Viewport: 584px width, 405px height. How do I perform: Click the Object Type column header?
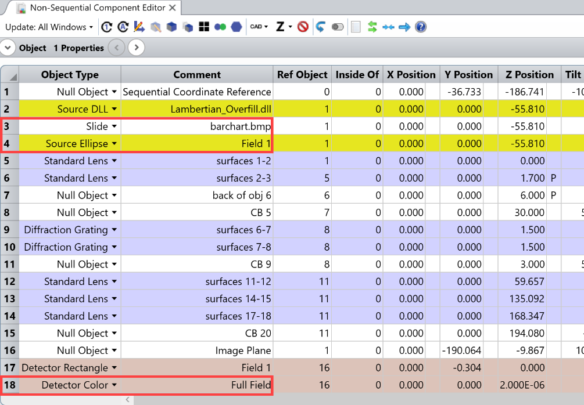(70, 74)
